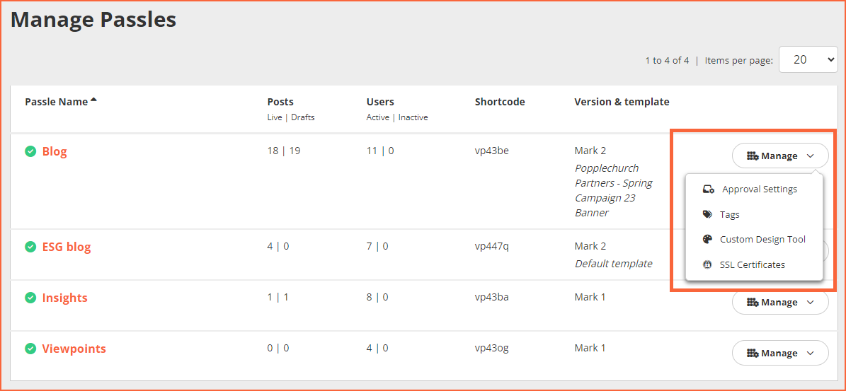The image size is (846, 391).
Task: Click the Users column header
Action: click(x=380, y=102)
